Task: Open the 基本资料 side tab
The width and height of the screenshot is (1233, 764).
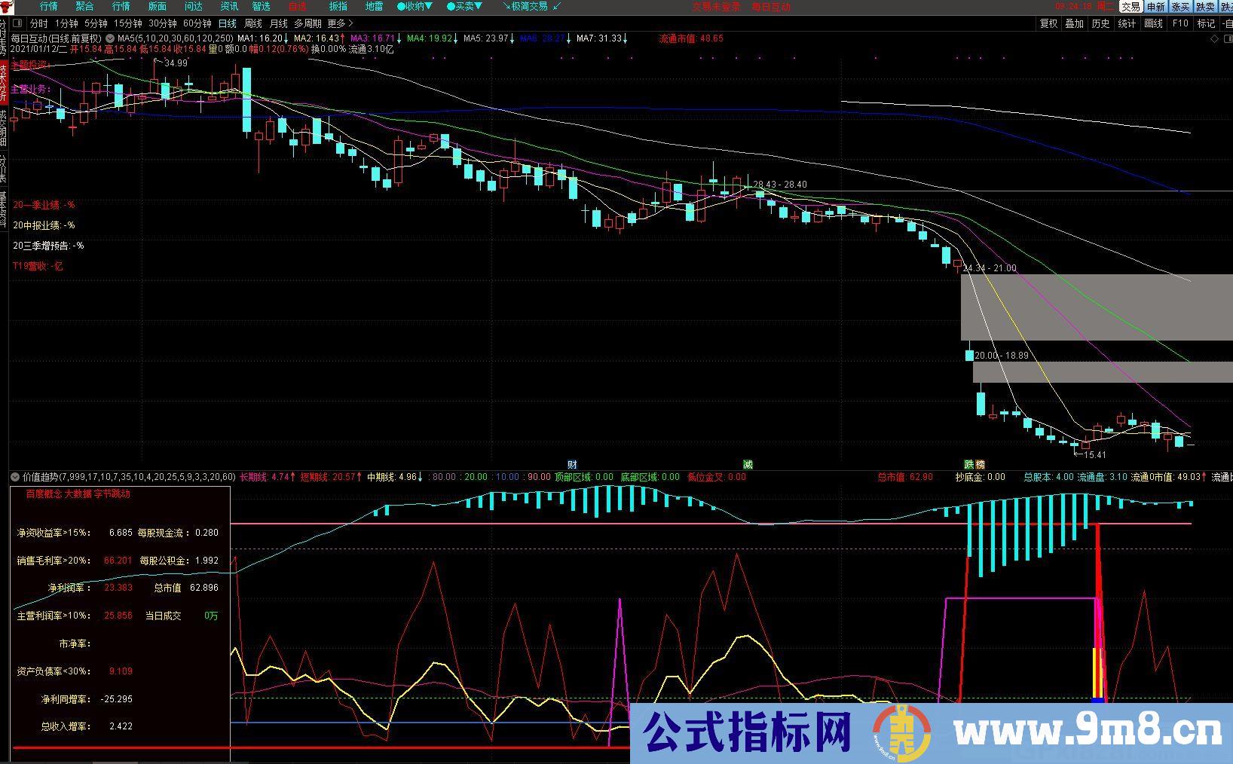Action: [x=3, y=209]
